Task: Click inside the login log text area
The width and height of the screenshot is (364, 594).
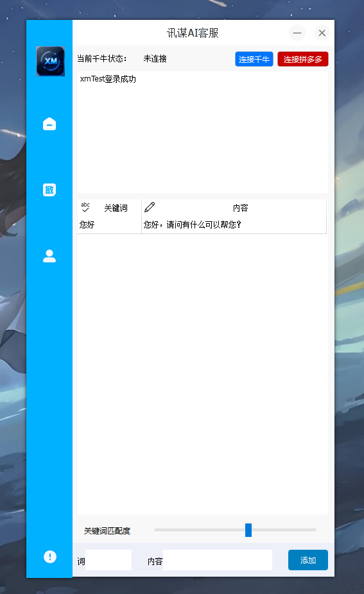Action: point(202,132)
